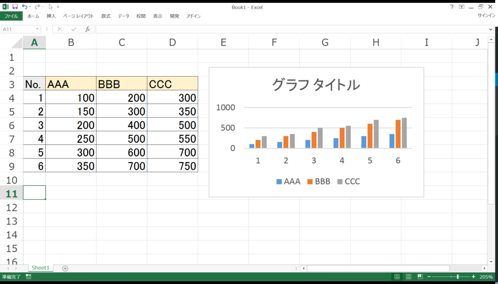This screenshot has width=498, height=284.
Task: Switch to Normal view in the status bar
Action: point(397,276)
